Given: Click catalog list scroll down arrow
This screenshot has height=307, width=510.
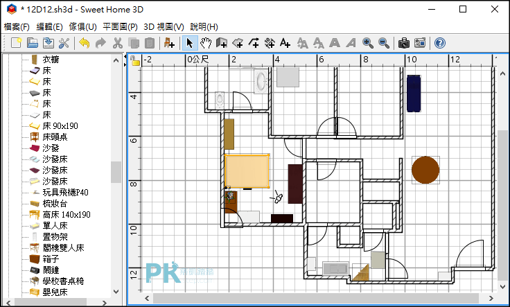Looking at the screenshot, I should 116,292.
